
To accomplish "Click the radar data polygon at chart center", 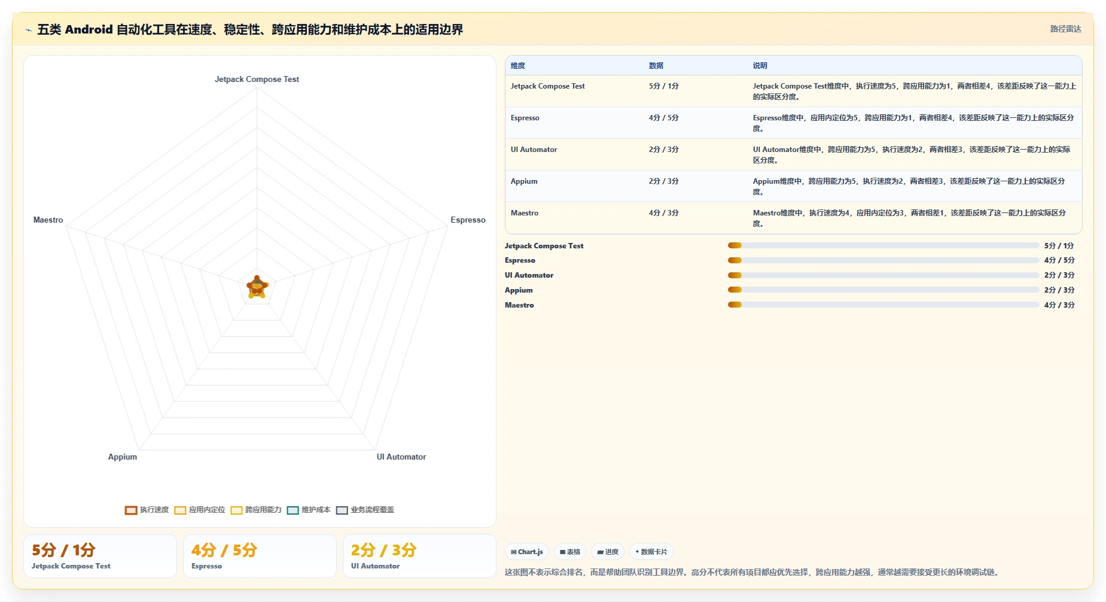I will click(257, 287).
